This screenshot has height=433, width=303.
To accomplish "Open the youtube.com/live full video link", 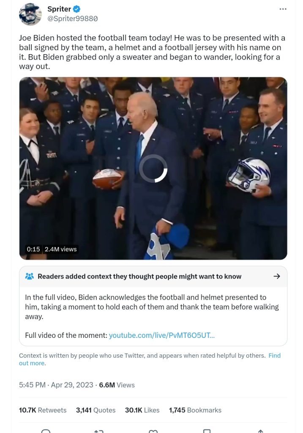I will tap(162, 335).
